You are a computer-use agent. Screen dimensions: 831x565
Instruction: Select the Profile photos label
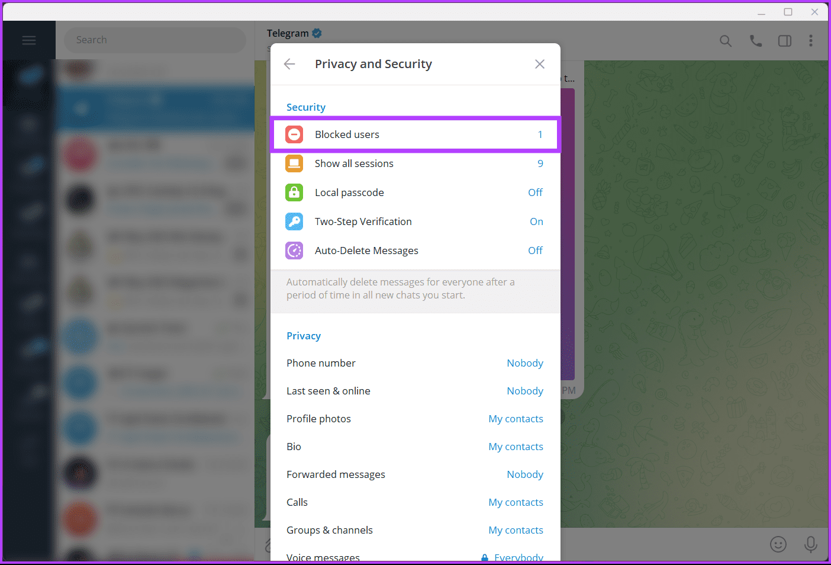318,419
